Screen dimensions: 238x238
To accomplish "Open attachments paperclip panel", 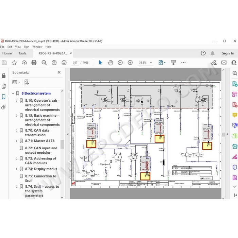I will 3,107.
